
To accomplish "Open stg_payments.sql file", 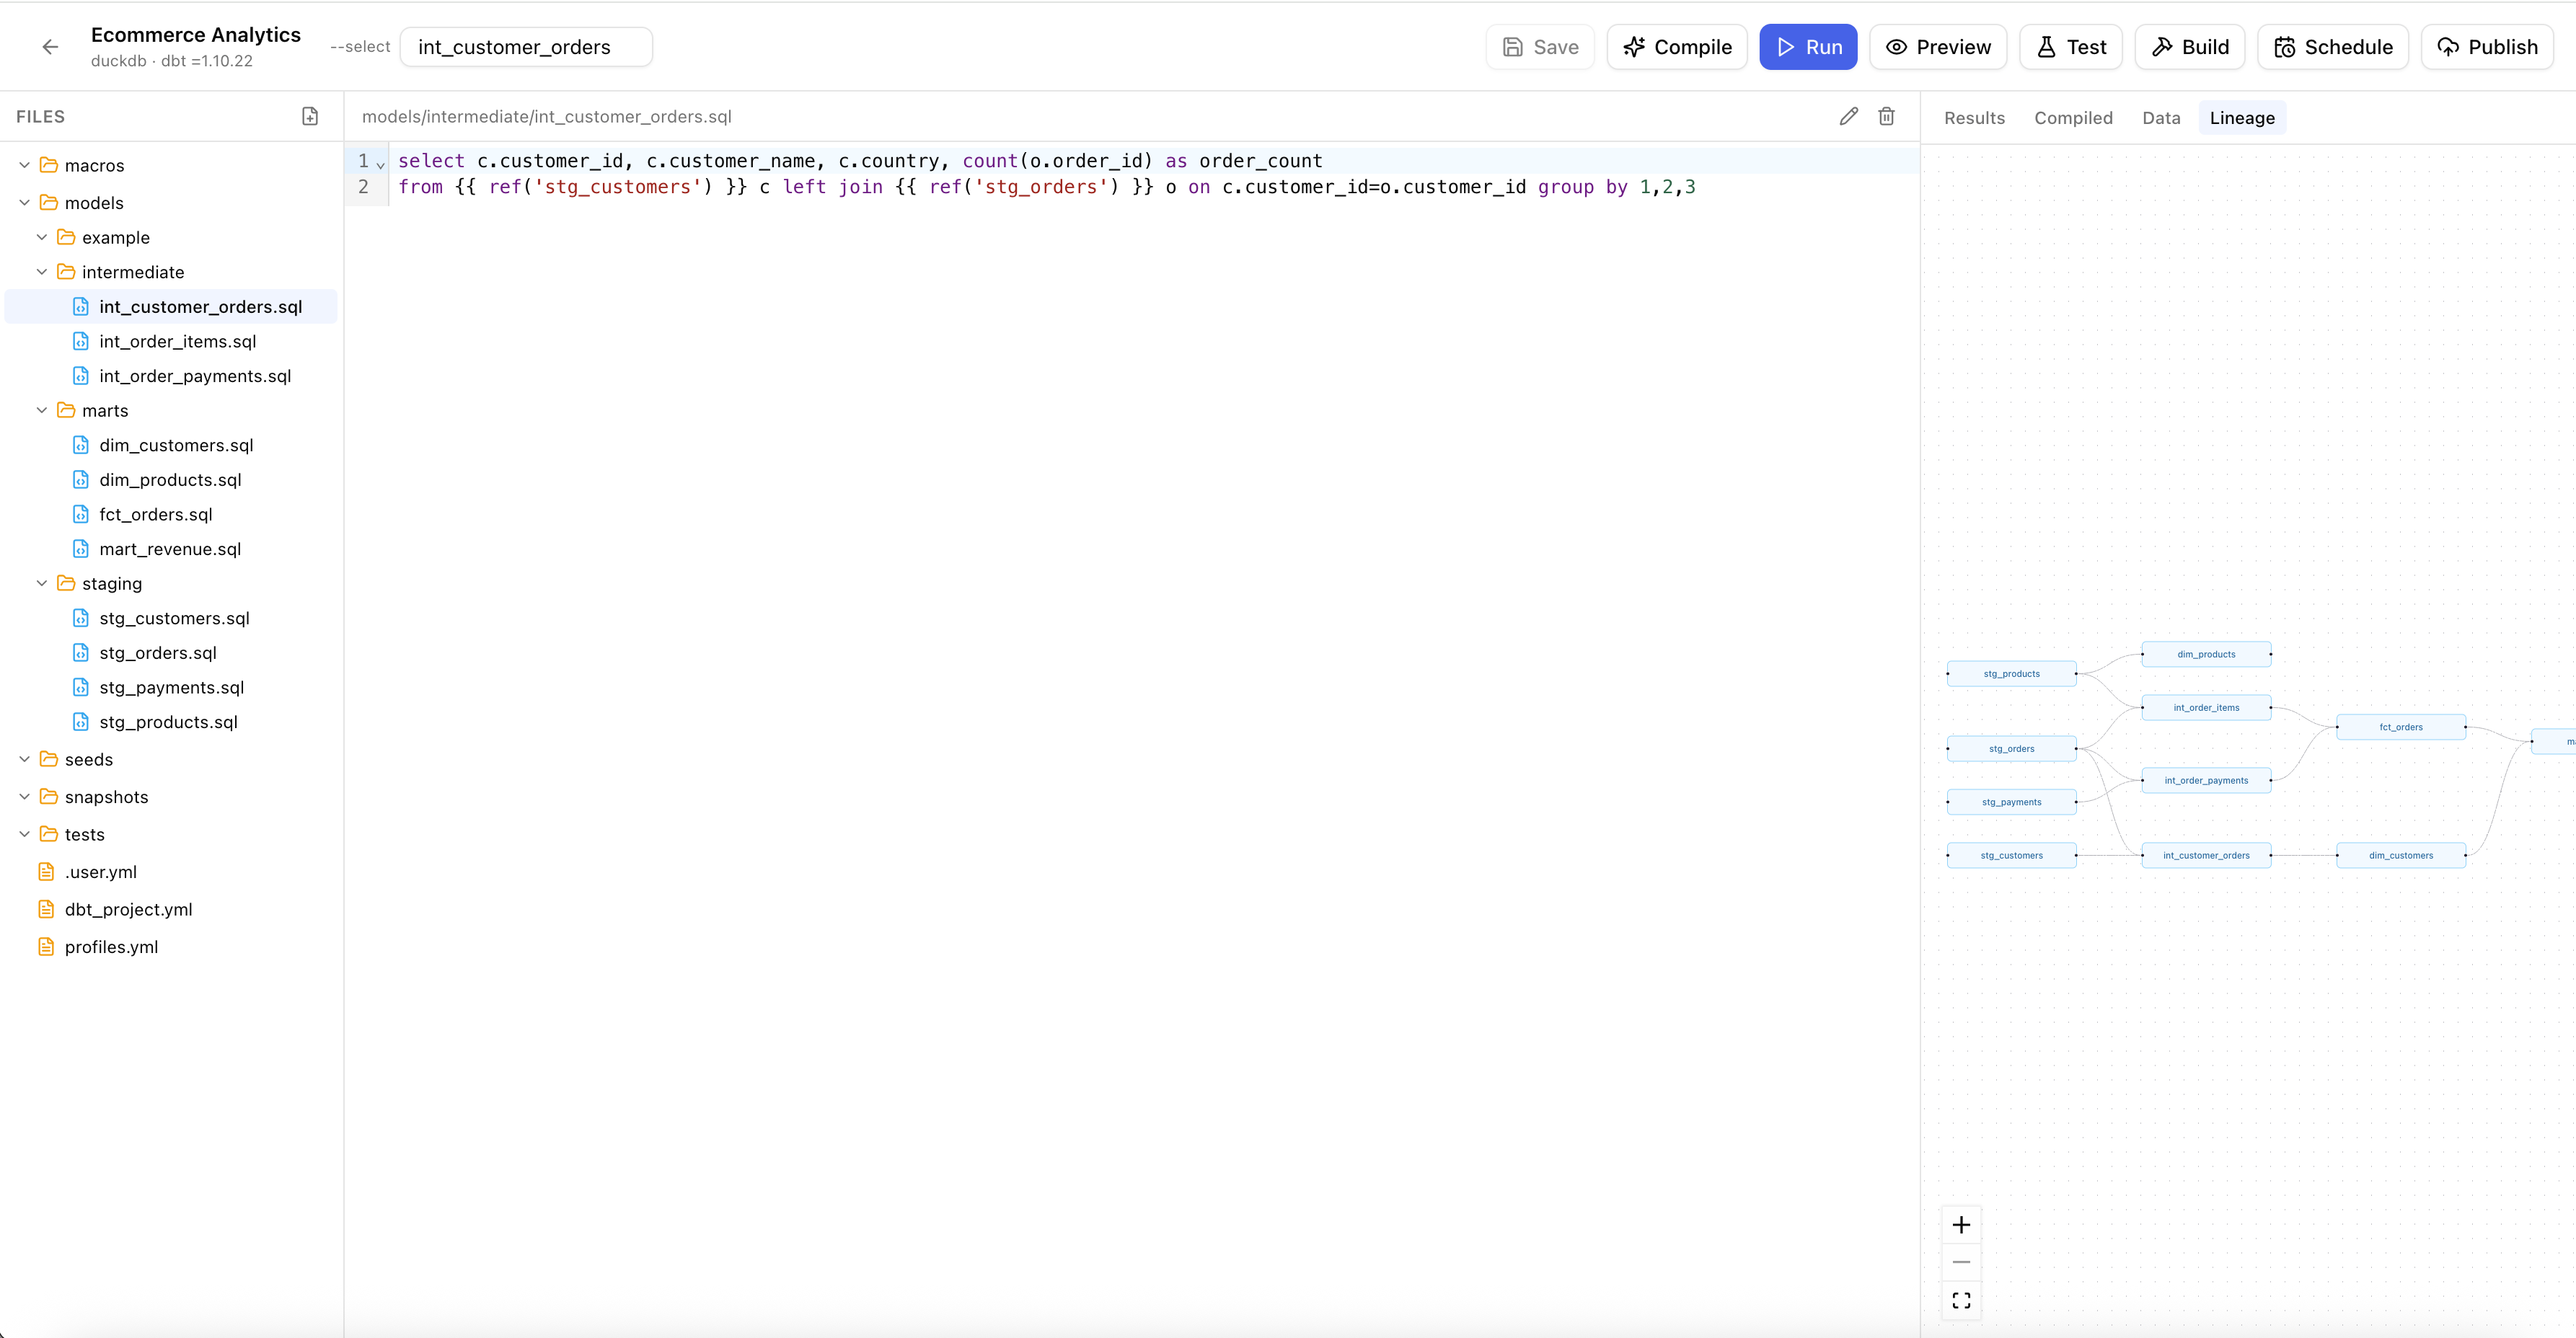I will [171, 687].
